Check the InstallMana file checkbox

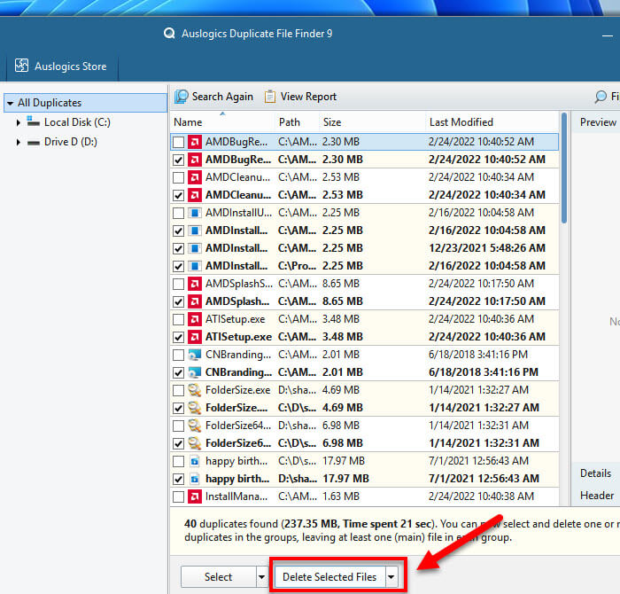coord(178,496)
